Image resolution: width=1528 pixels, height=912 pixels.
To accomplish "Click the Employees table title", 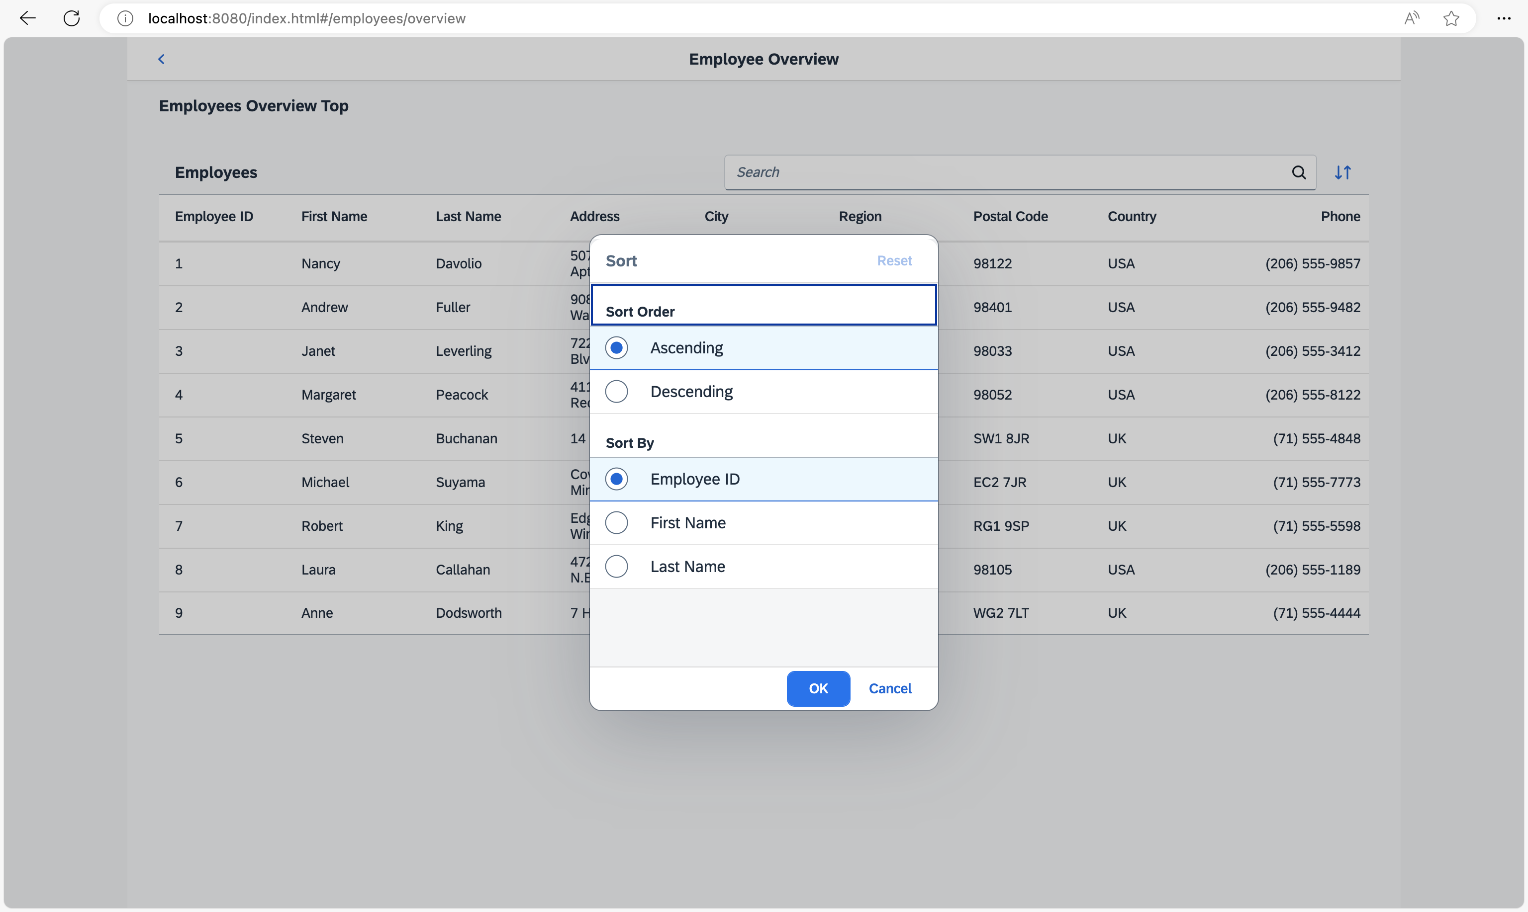I will click(x=216, y=172).
